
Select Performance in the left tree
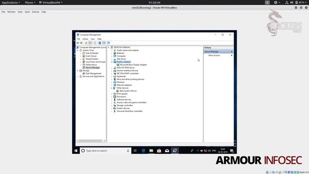click(91, 65)
